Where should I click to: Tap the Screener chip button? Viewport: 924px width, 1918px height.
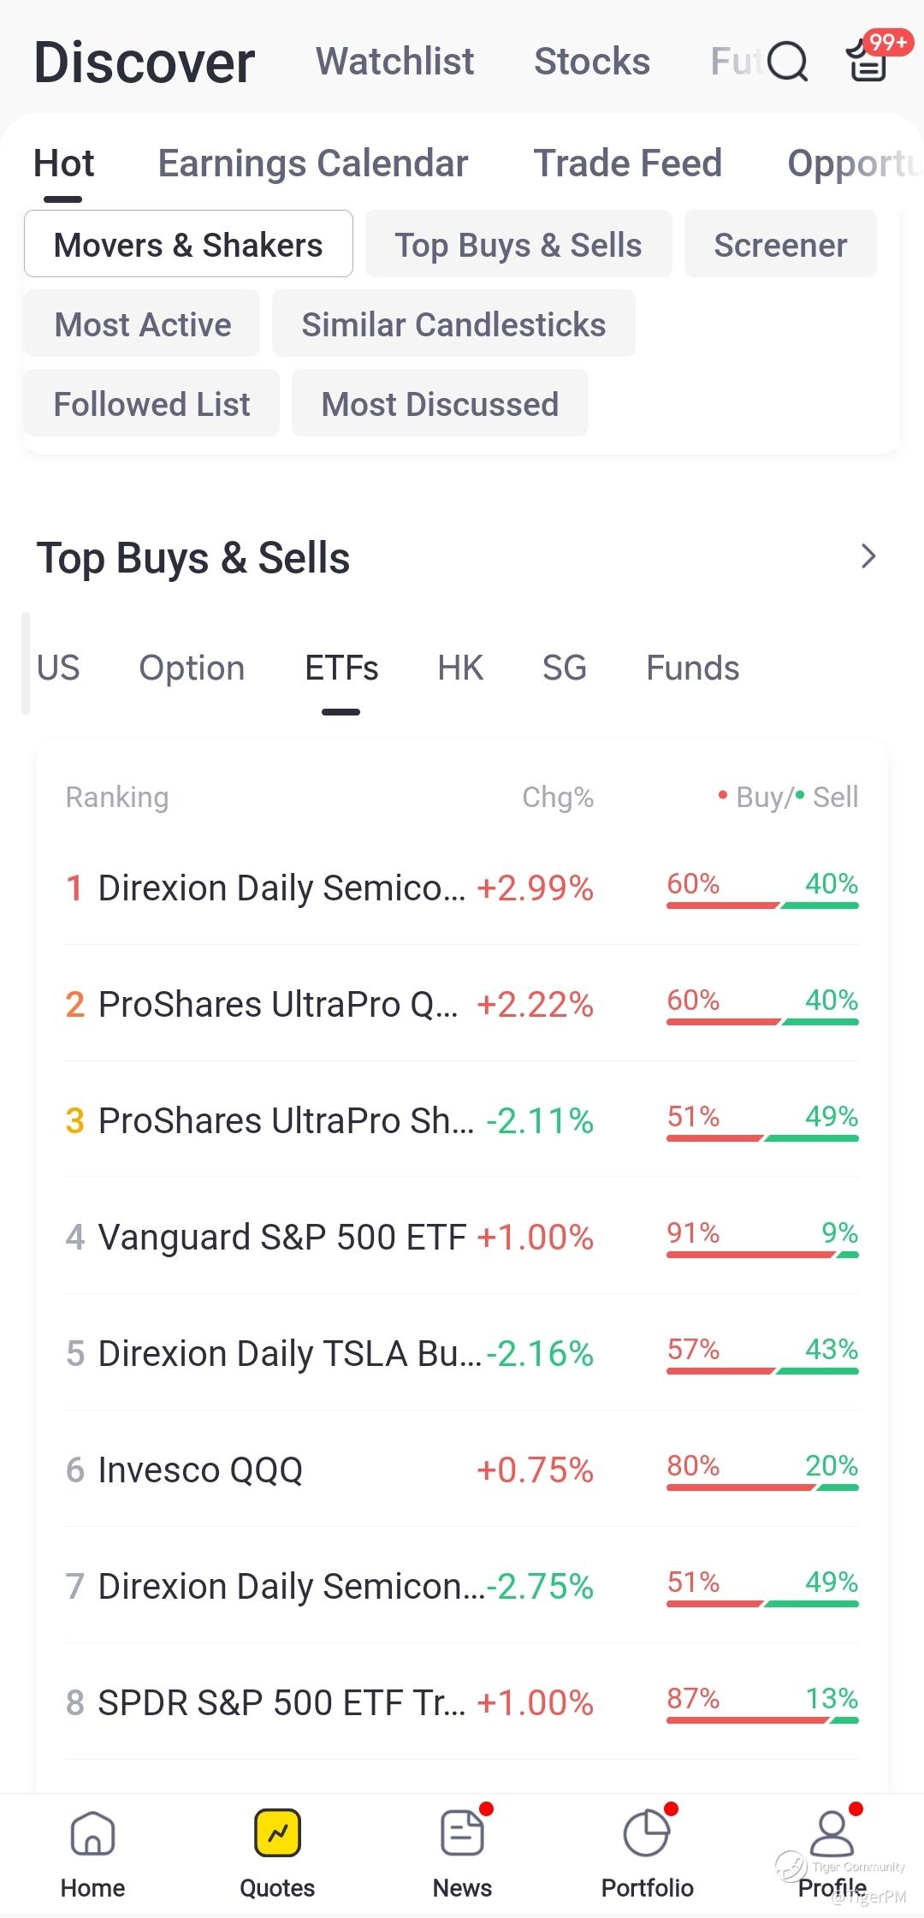coord(780,245)
